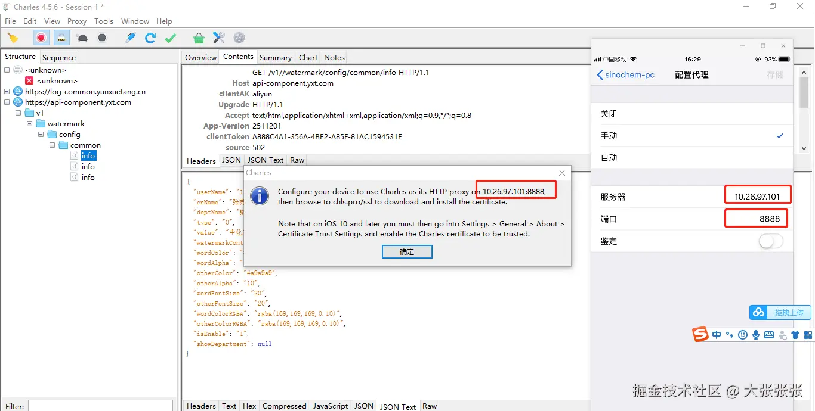Validate the response with the green checkmark
Viewport: 815px width, 411px height.
point(171,38)
